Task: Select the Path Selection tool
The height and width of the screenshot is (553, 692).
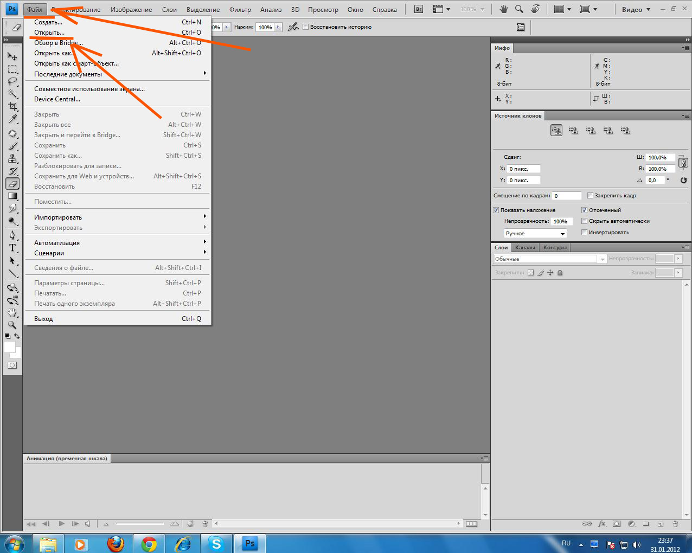Action: pos(12,260)
